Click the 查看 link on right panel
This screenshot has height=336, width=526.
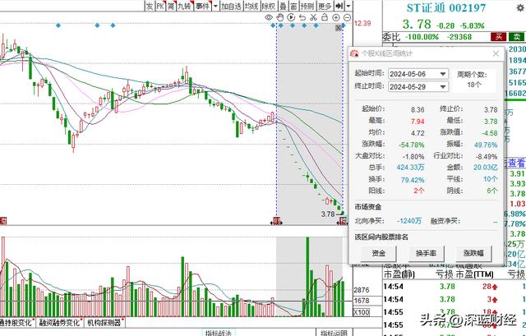click(x=517, y=163)
